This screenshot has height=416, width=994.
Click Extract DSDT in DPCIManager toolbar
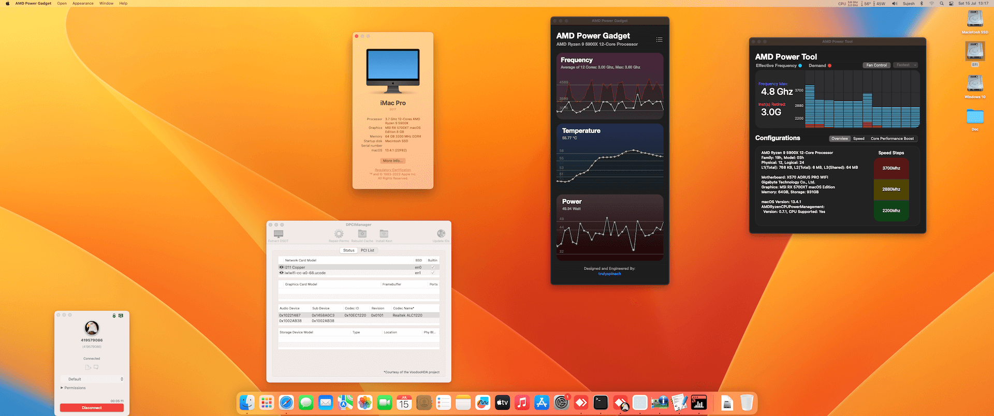(279, 236)
